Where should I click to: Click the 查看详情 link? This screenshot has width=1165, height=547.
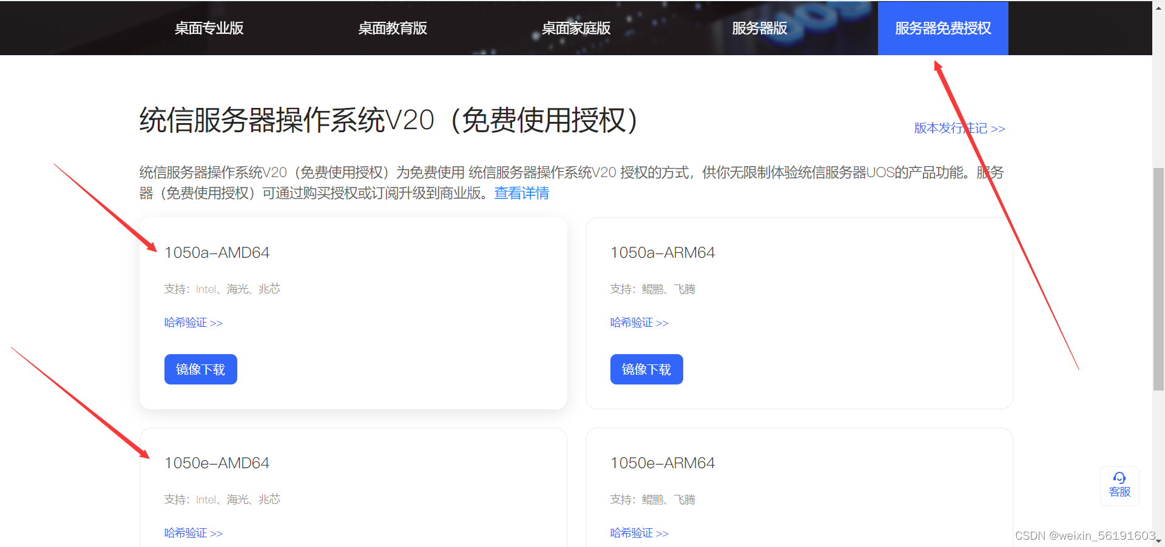pos(522,193)
